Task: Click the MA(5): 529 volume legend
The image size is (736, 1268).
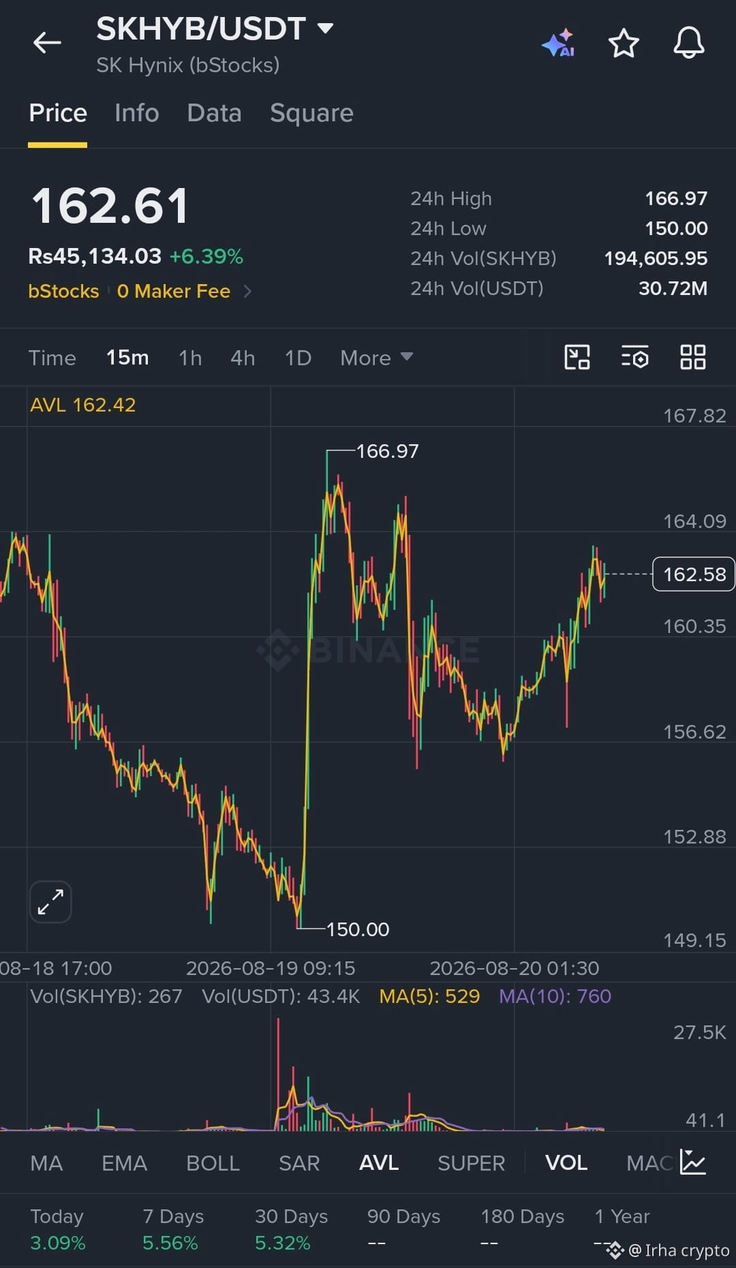Action: (x=429, y=996)
